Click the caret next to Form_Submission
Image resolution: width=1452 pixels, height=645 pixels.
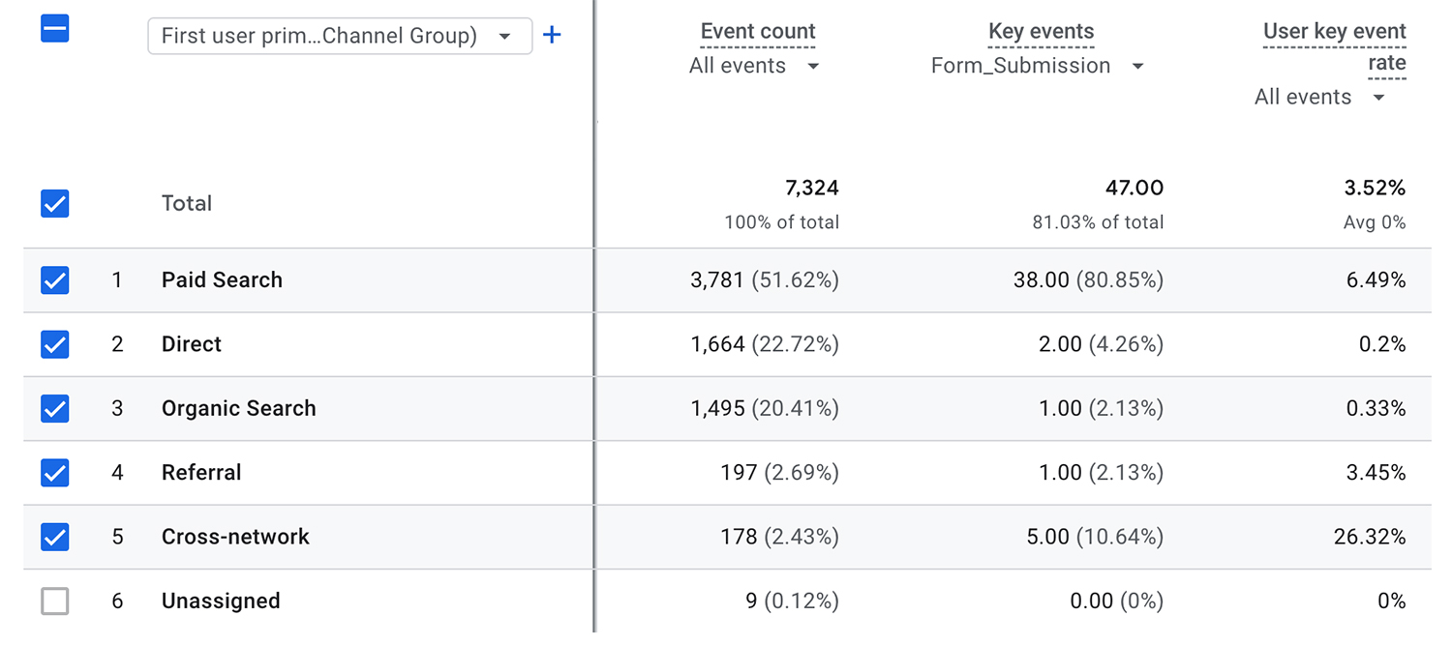[x=1137, y=66]
